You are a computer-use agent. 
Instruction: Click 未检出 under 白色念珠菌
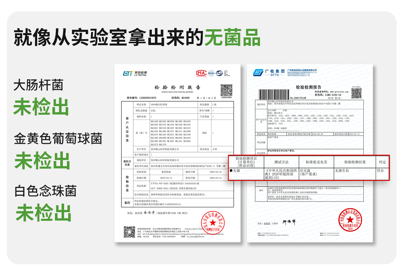[43, 213]
